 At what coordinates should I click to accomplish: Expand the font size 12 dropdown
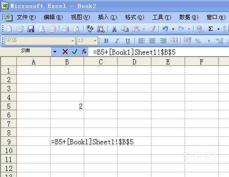tap(95, 41)
